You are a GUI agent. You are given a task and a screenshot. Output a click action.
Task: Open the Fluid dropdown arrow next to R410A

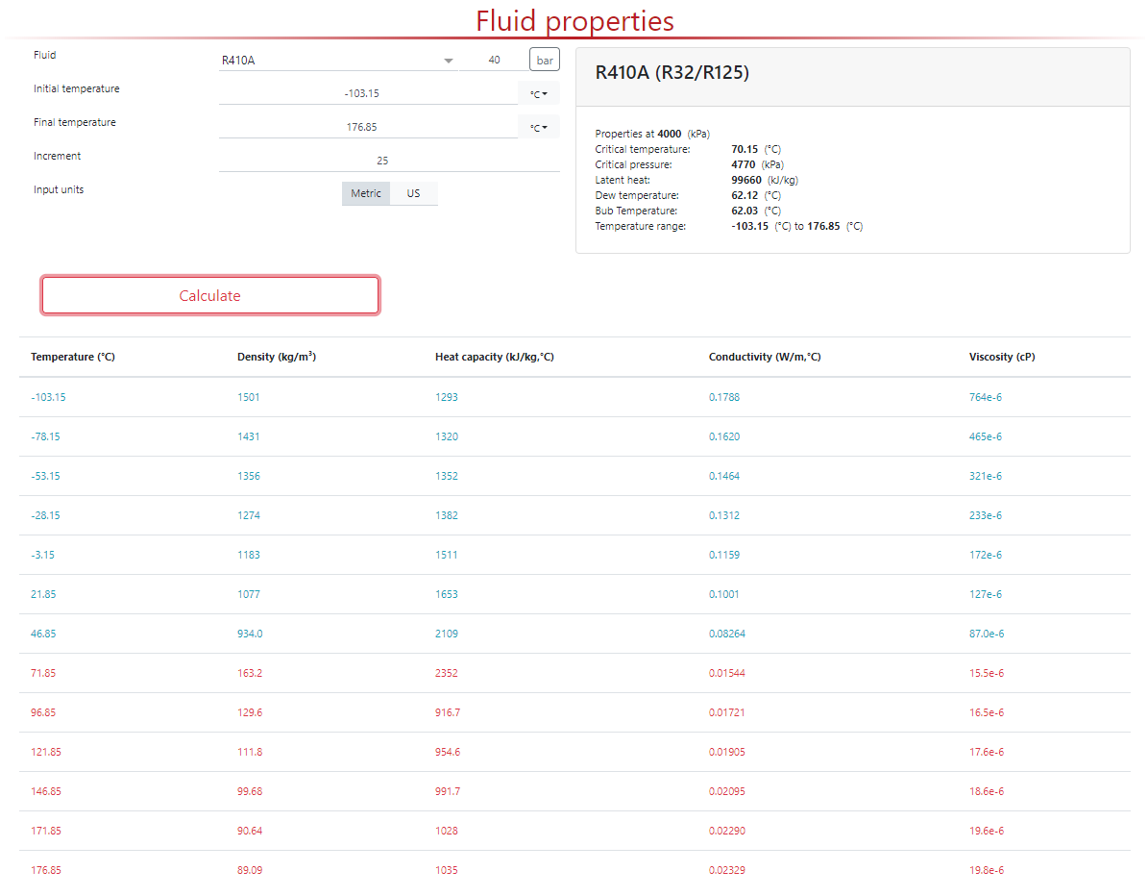pos(448,61)
